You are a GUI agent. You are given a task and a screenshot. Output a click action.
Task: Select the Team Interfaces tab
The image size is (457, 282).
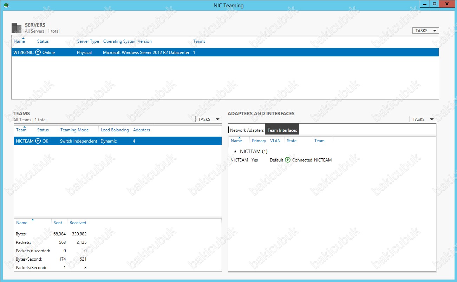coord(282,129)
